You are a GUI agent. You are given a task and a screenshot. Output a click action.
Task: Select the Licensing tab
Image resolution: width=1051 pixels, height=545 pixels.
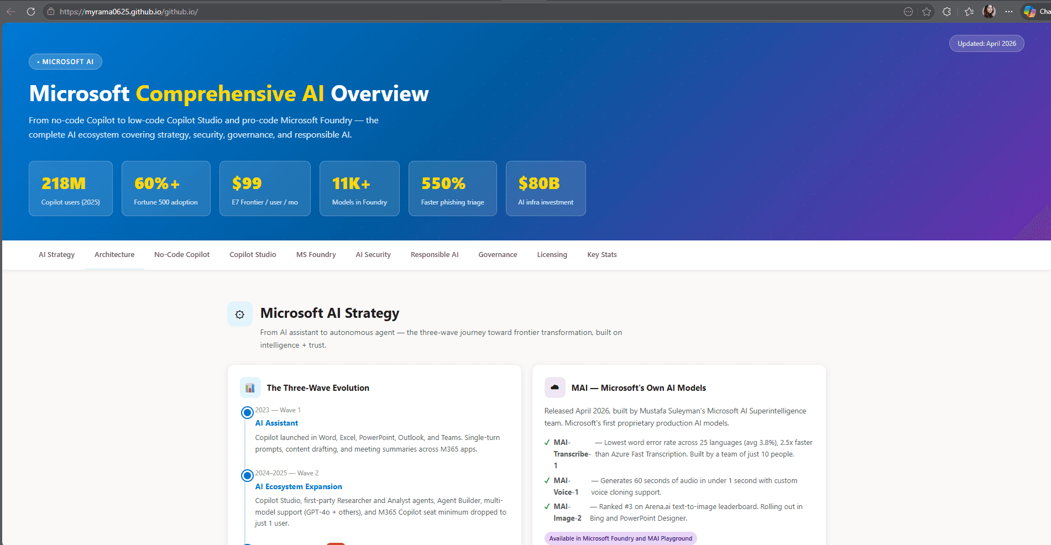(x=552, y=255)
